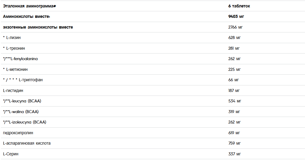Viewport: 305px width, 161px height.
Task: Click the 'L-гистидин' row label
Action: click(13, 90)
